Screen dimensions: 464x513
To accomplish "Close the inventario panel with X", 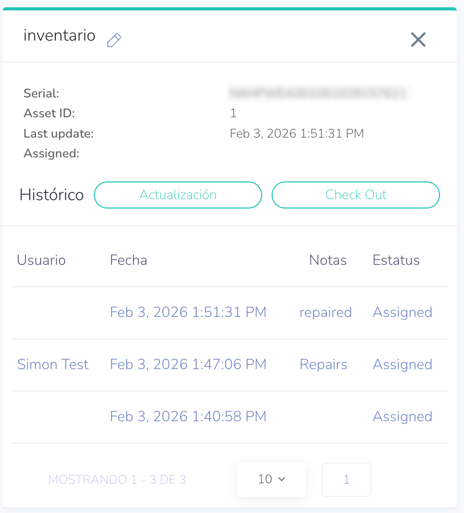I will click(418, 40).
